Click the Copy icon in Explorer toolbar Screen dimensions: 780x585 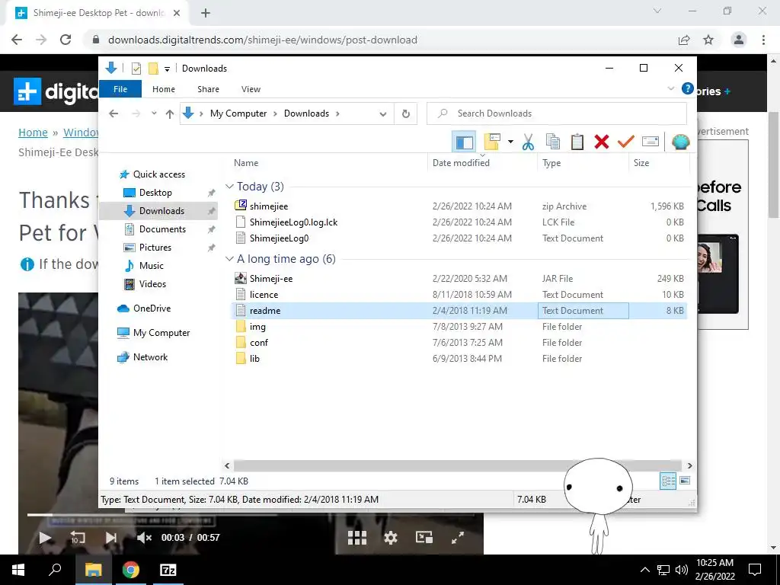pyautogui.click(x=553, y=142)
